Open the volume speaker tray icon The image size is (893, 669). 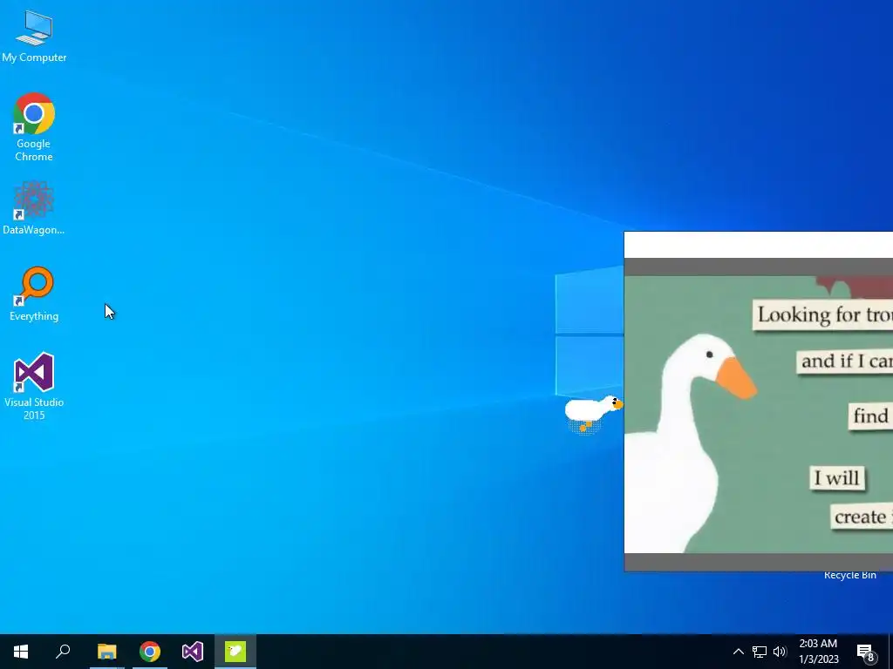pos(780,652)
